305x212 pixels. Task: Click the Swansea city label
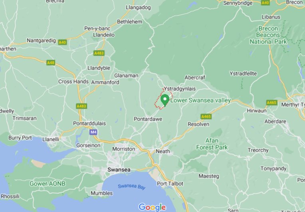119,170
